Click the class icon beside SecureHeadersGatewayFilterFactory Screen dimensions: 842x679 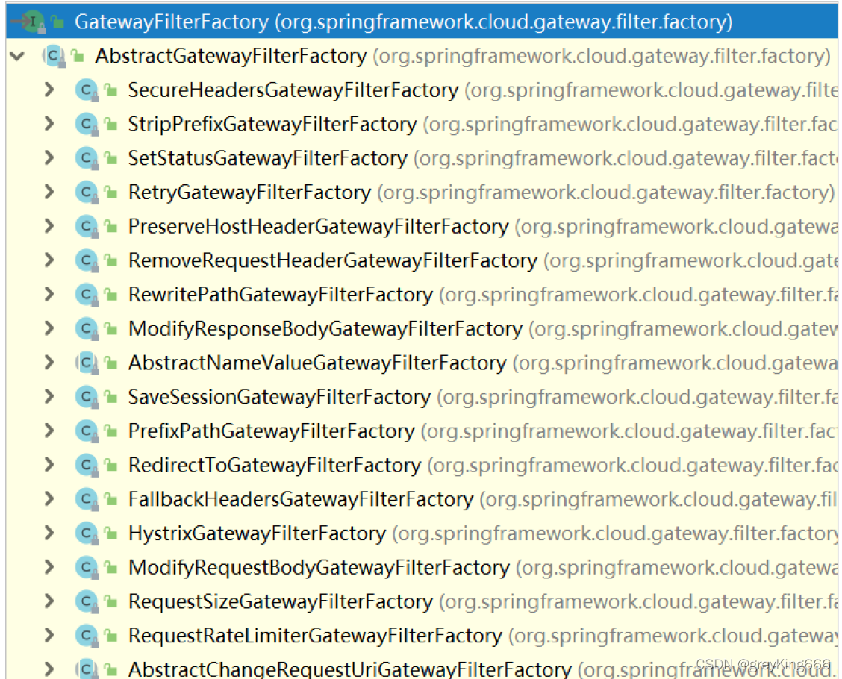click(x=87, y=90)
